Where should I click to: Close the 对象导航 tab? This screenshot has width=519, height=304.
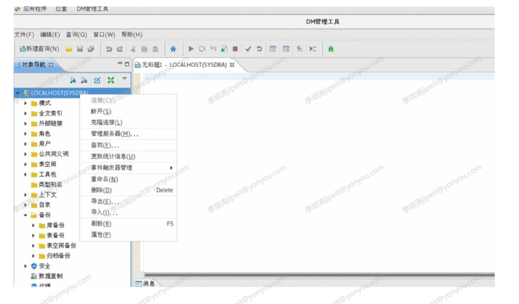click(51, 65)
